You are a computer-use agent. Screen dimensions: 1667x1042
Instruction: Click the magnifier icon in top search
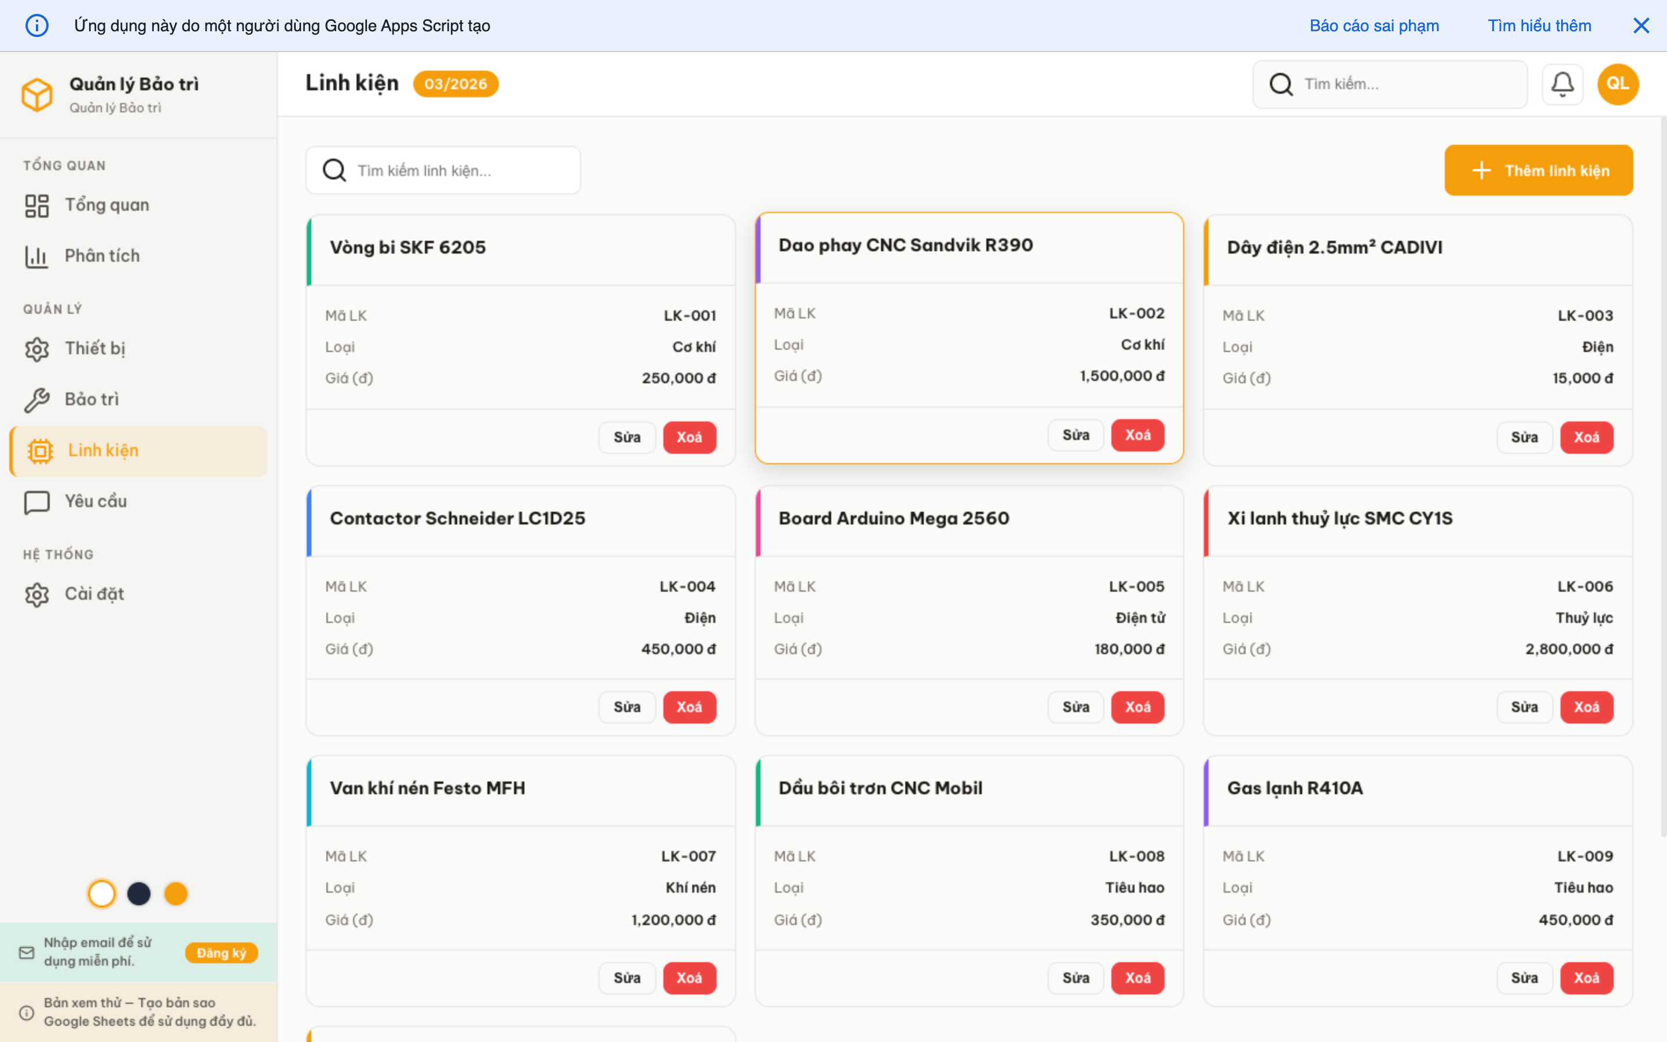1280,84
